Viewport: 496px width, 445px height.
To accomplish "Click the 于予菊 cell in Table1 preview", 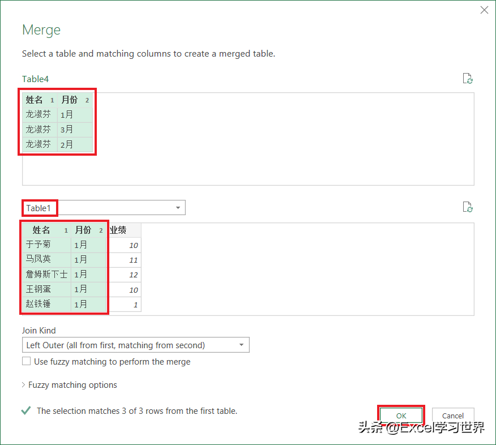I will pyautogui.click(x=46, y=245).
